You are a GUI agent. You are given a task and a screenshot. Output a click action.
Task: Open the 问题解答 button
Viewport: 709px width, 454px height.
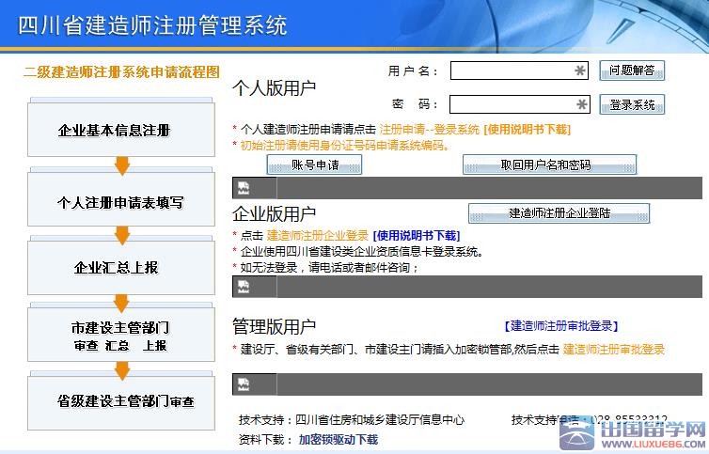632,70
